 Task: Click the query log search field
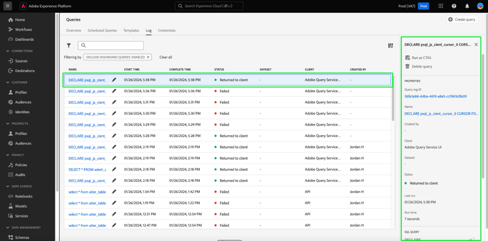click(111, 45)
